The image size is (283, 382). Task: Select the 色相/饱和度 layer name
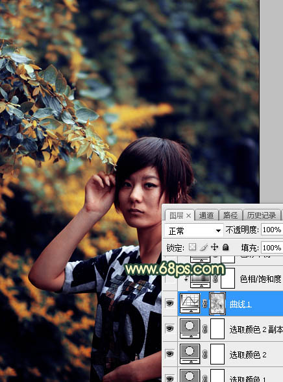[x=260, y=279]
